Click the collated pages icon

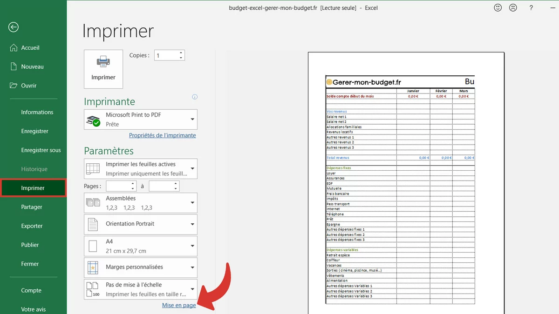point(93,203)
